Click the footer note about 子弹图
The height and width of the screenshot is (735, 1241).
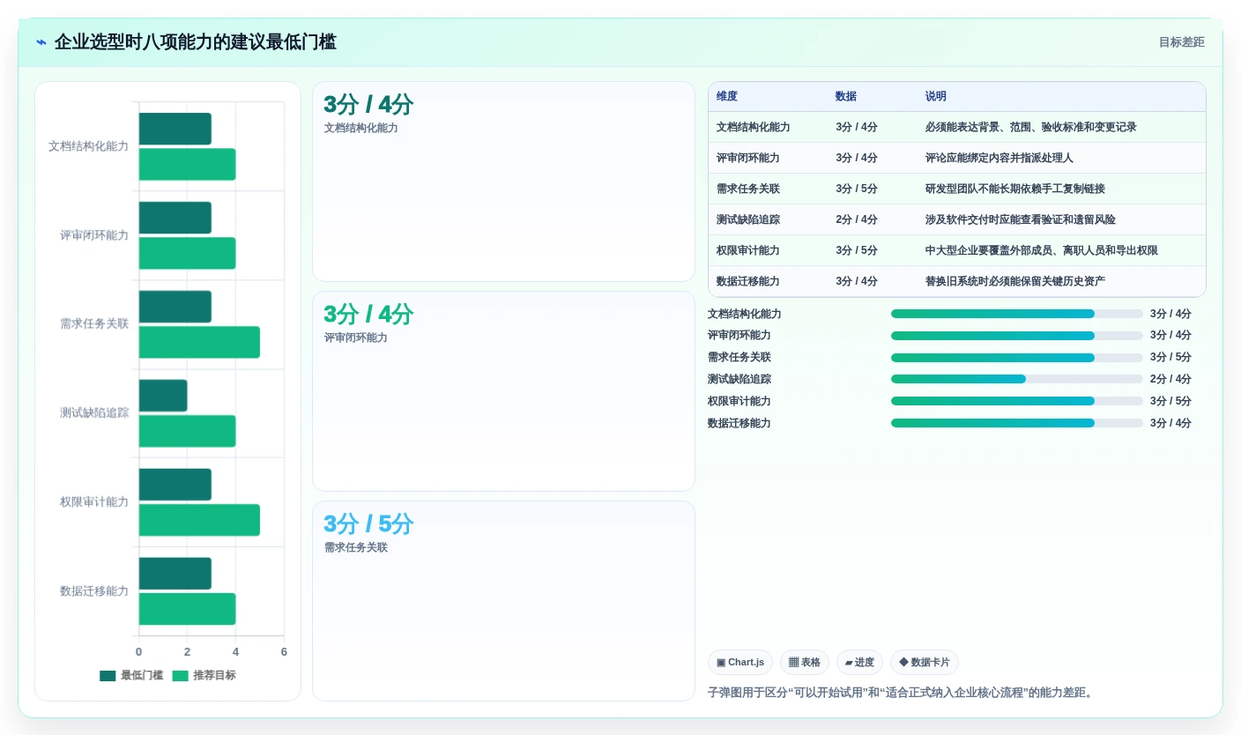coord(902,693)
